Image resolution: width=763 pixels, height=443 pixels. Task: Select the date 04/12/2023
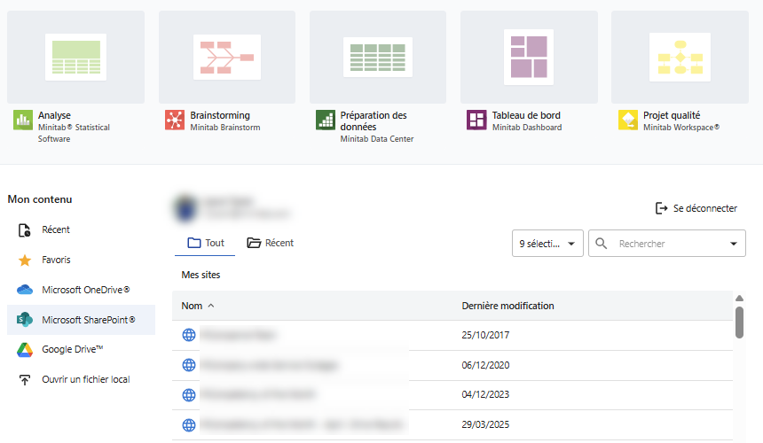click(x=485, y=394)
